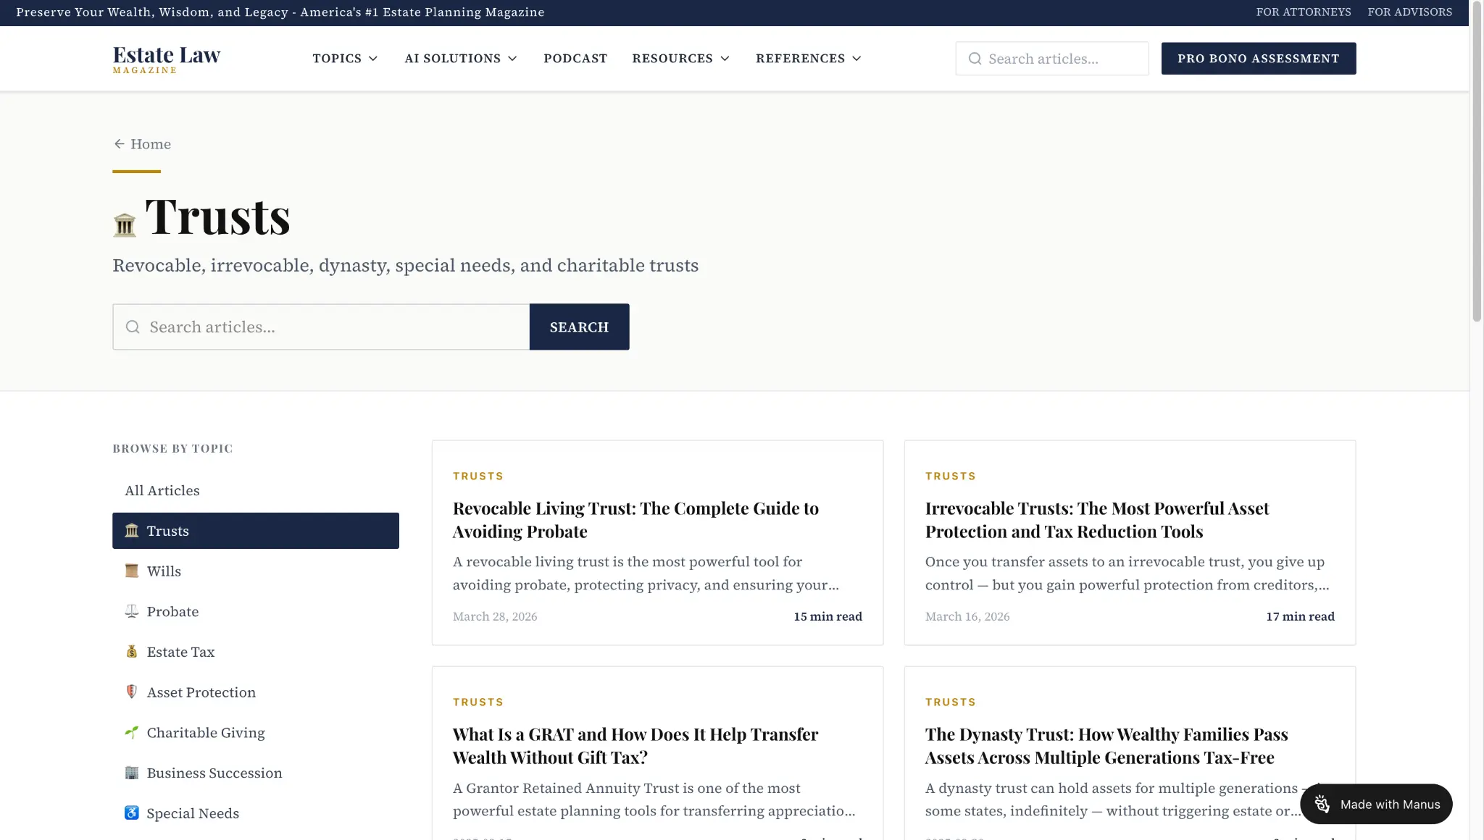Expand the Resources menu chevron

click(725, 59)
